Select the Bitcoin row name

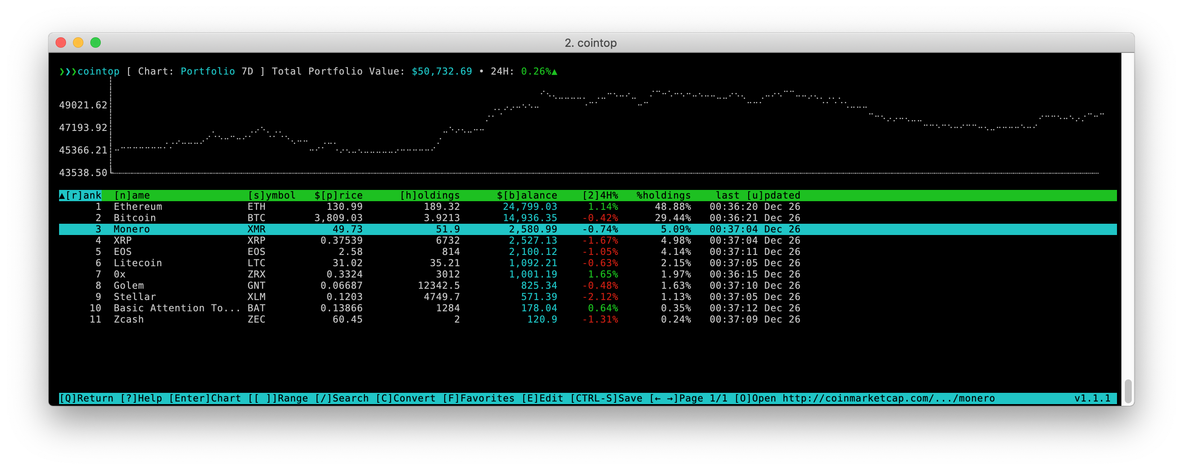click(135, 218)
